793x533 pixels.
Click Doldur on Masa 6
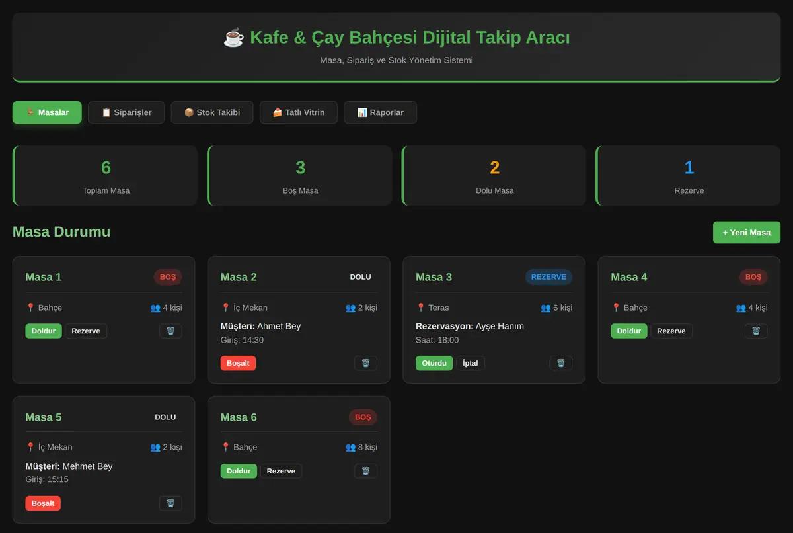coord(239,471)
